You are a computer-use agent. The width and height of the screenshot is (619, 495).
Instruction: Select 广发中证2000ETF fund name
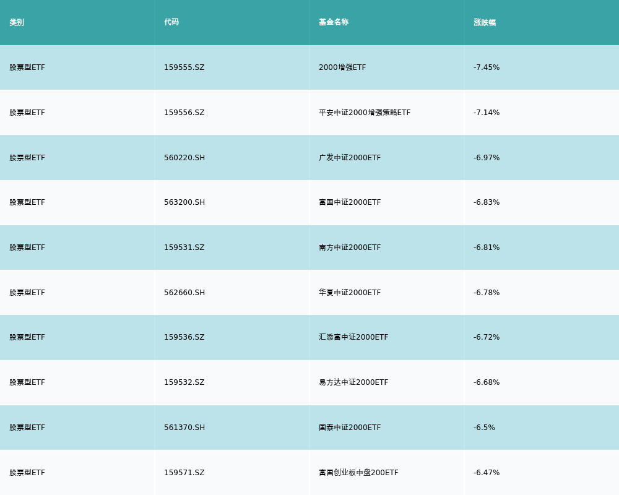[x=350, y=158]
